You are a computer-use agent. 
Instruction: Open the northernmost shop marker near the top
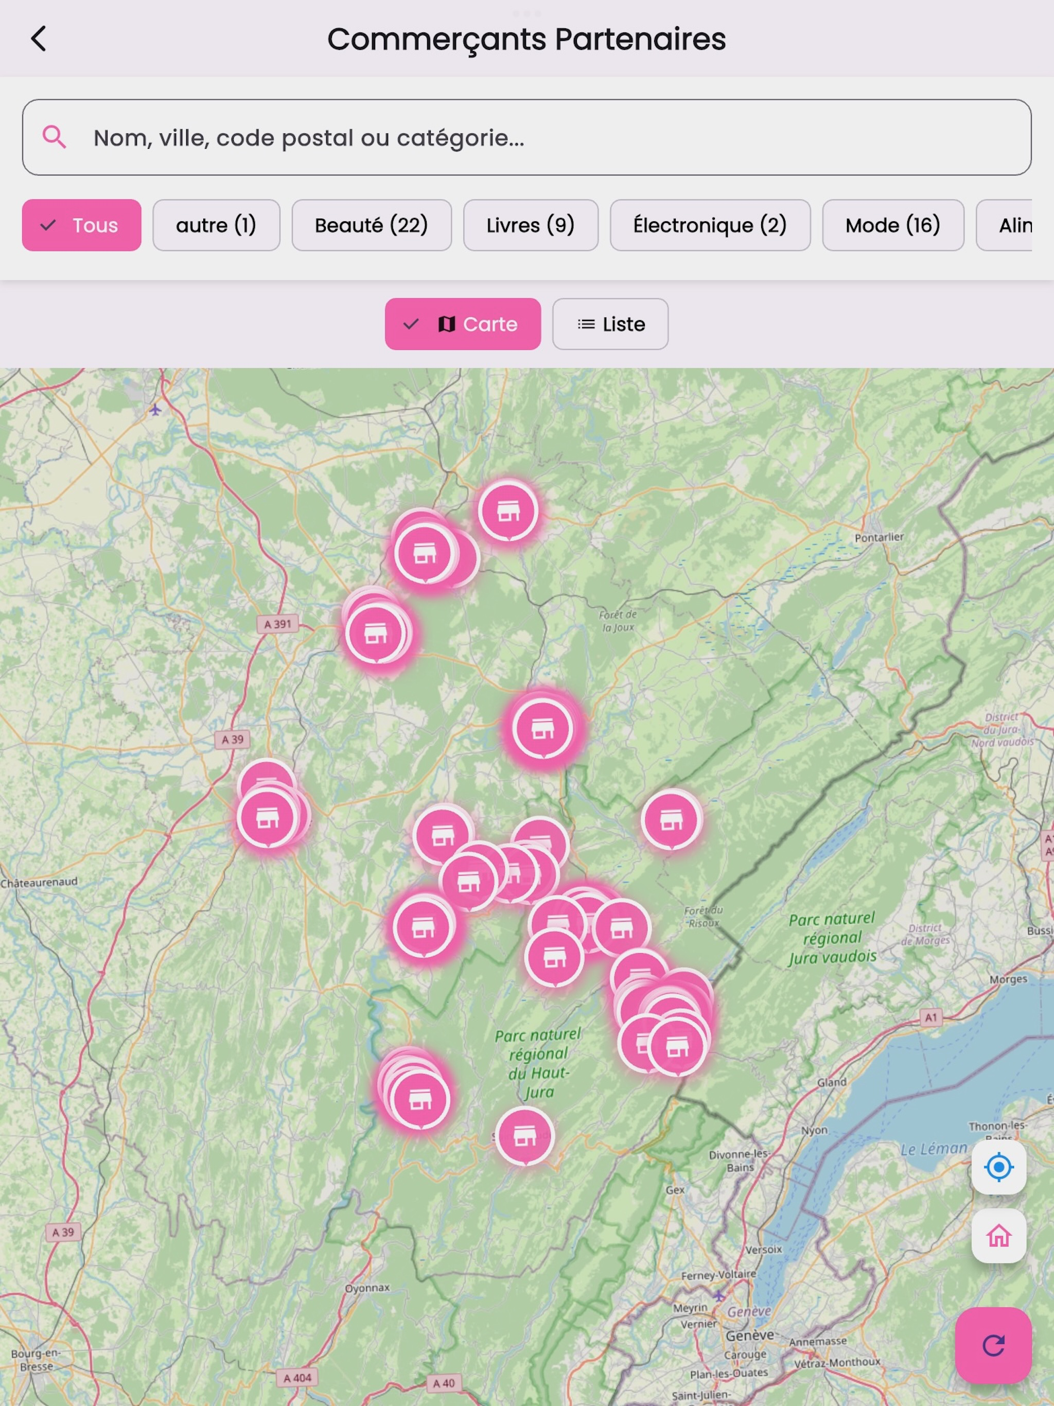click(508, 511)
